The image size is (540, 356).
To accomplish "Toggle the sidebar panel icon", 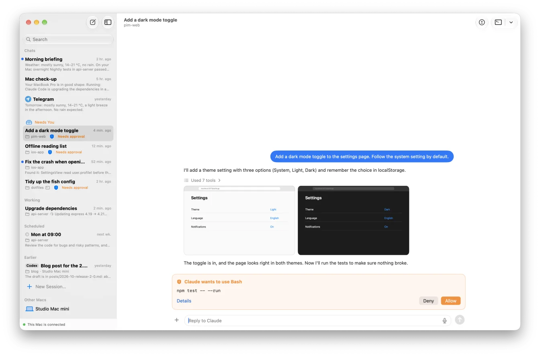I will [108, 22].
